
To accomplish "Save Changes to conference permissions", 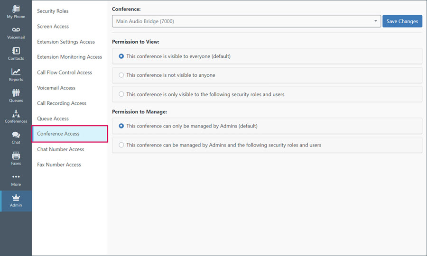I will [x=402, y=21].
